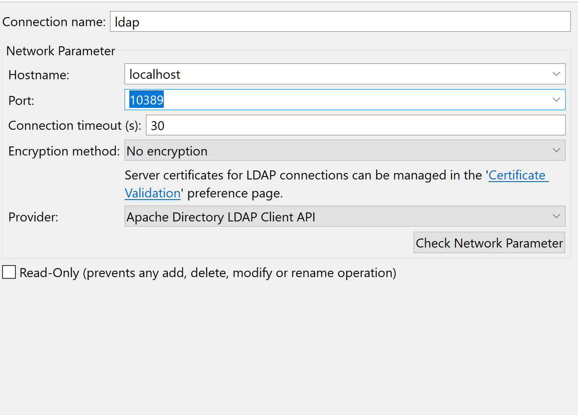
Task: Enable the Read-Only checkbox
Action: click(x=9, y=272)
